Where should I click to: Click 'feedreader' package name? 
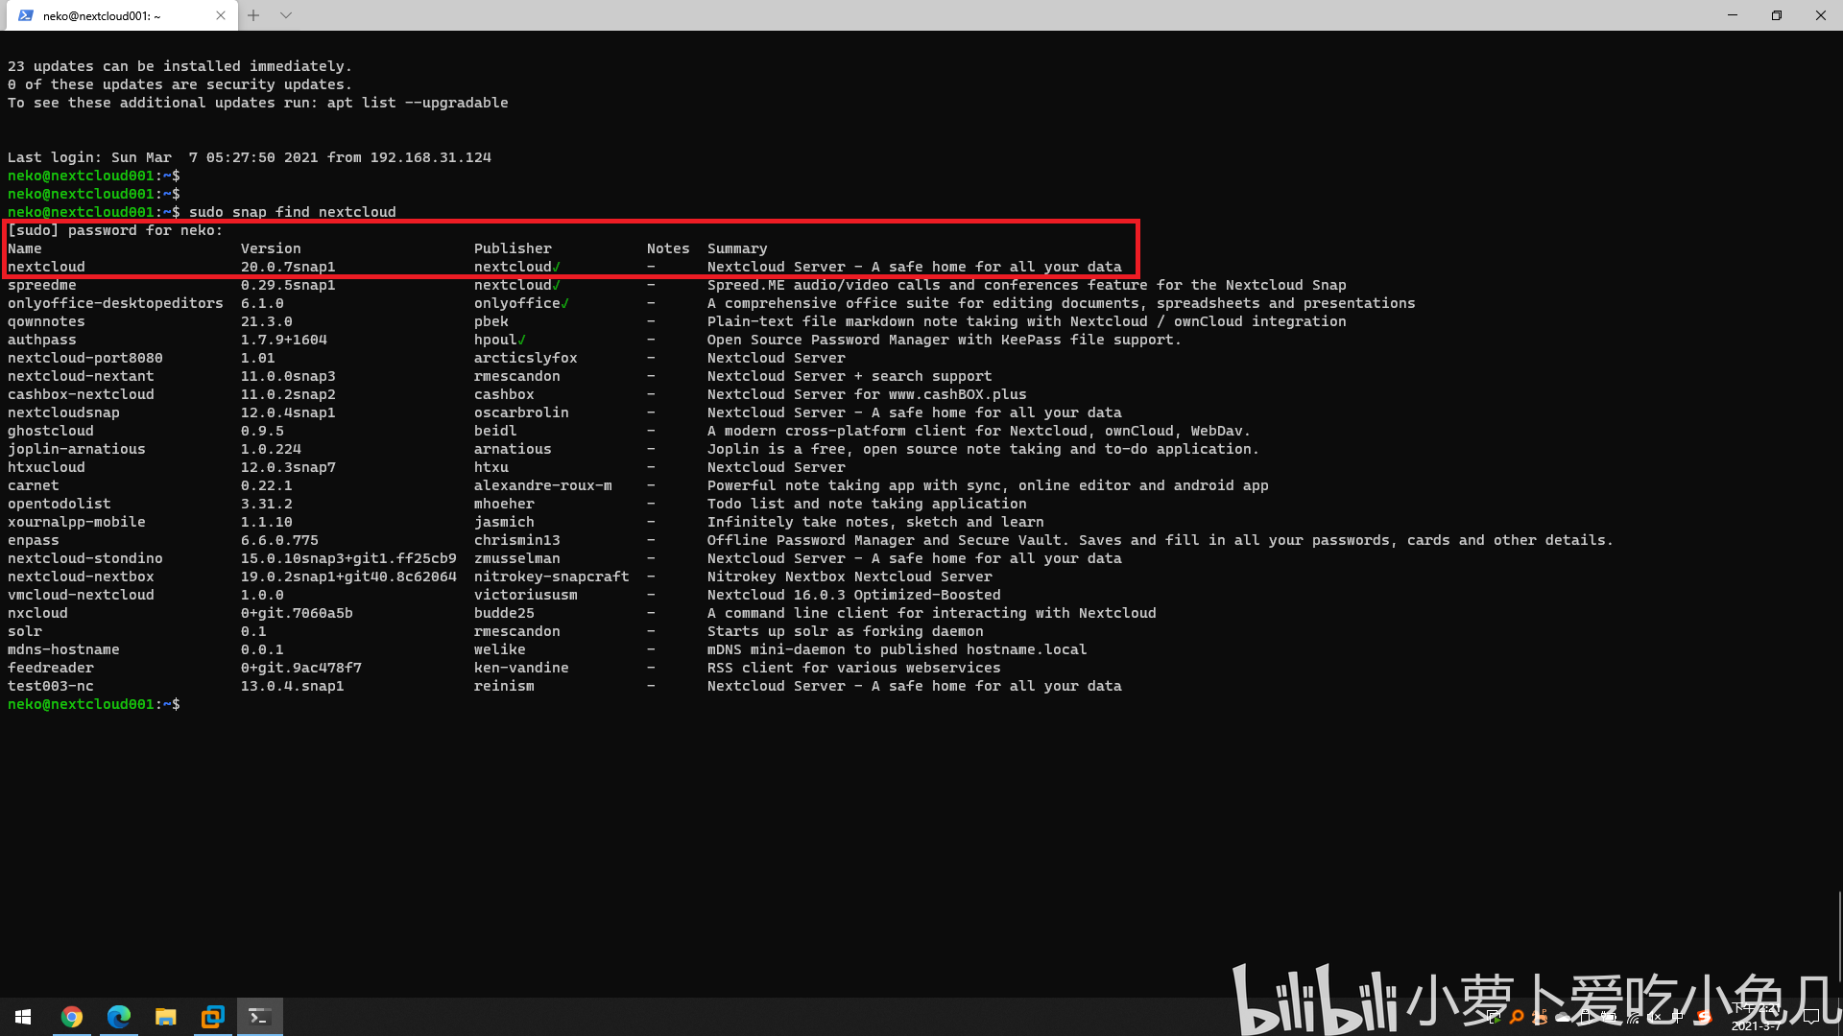[51, 668]
